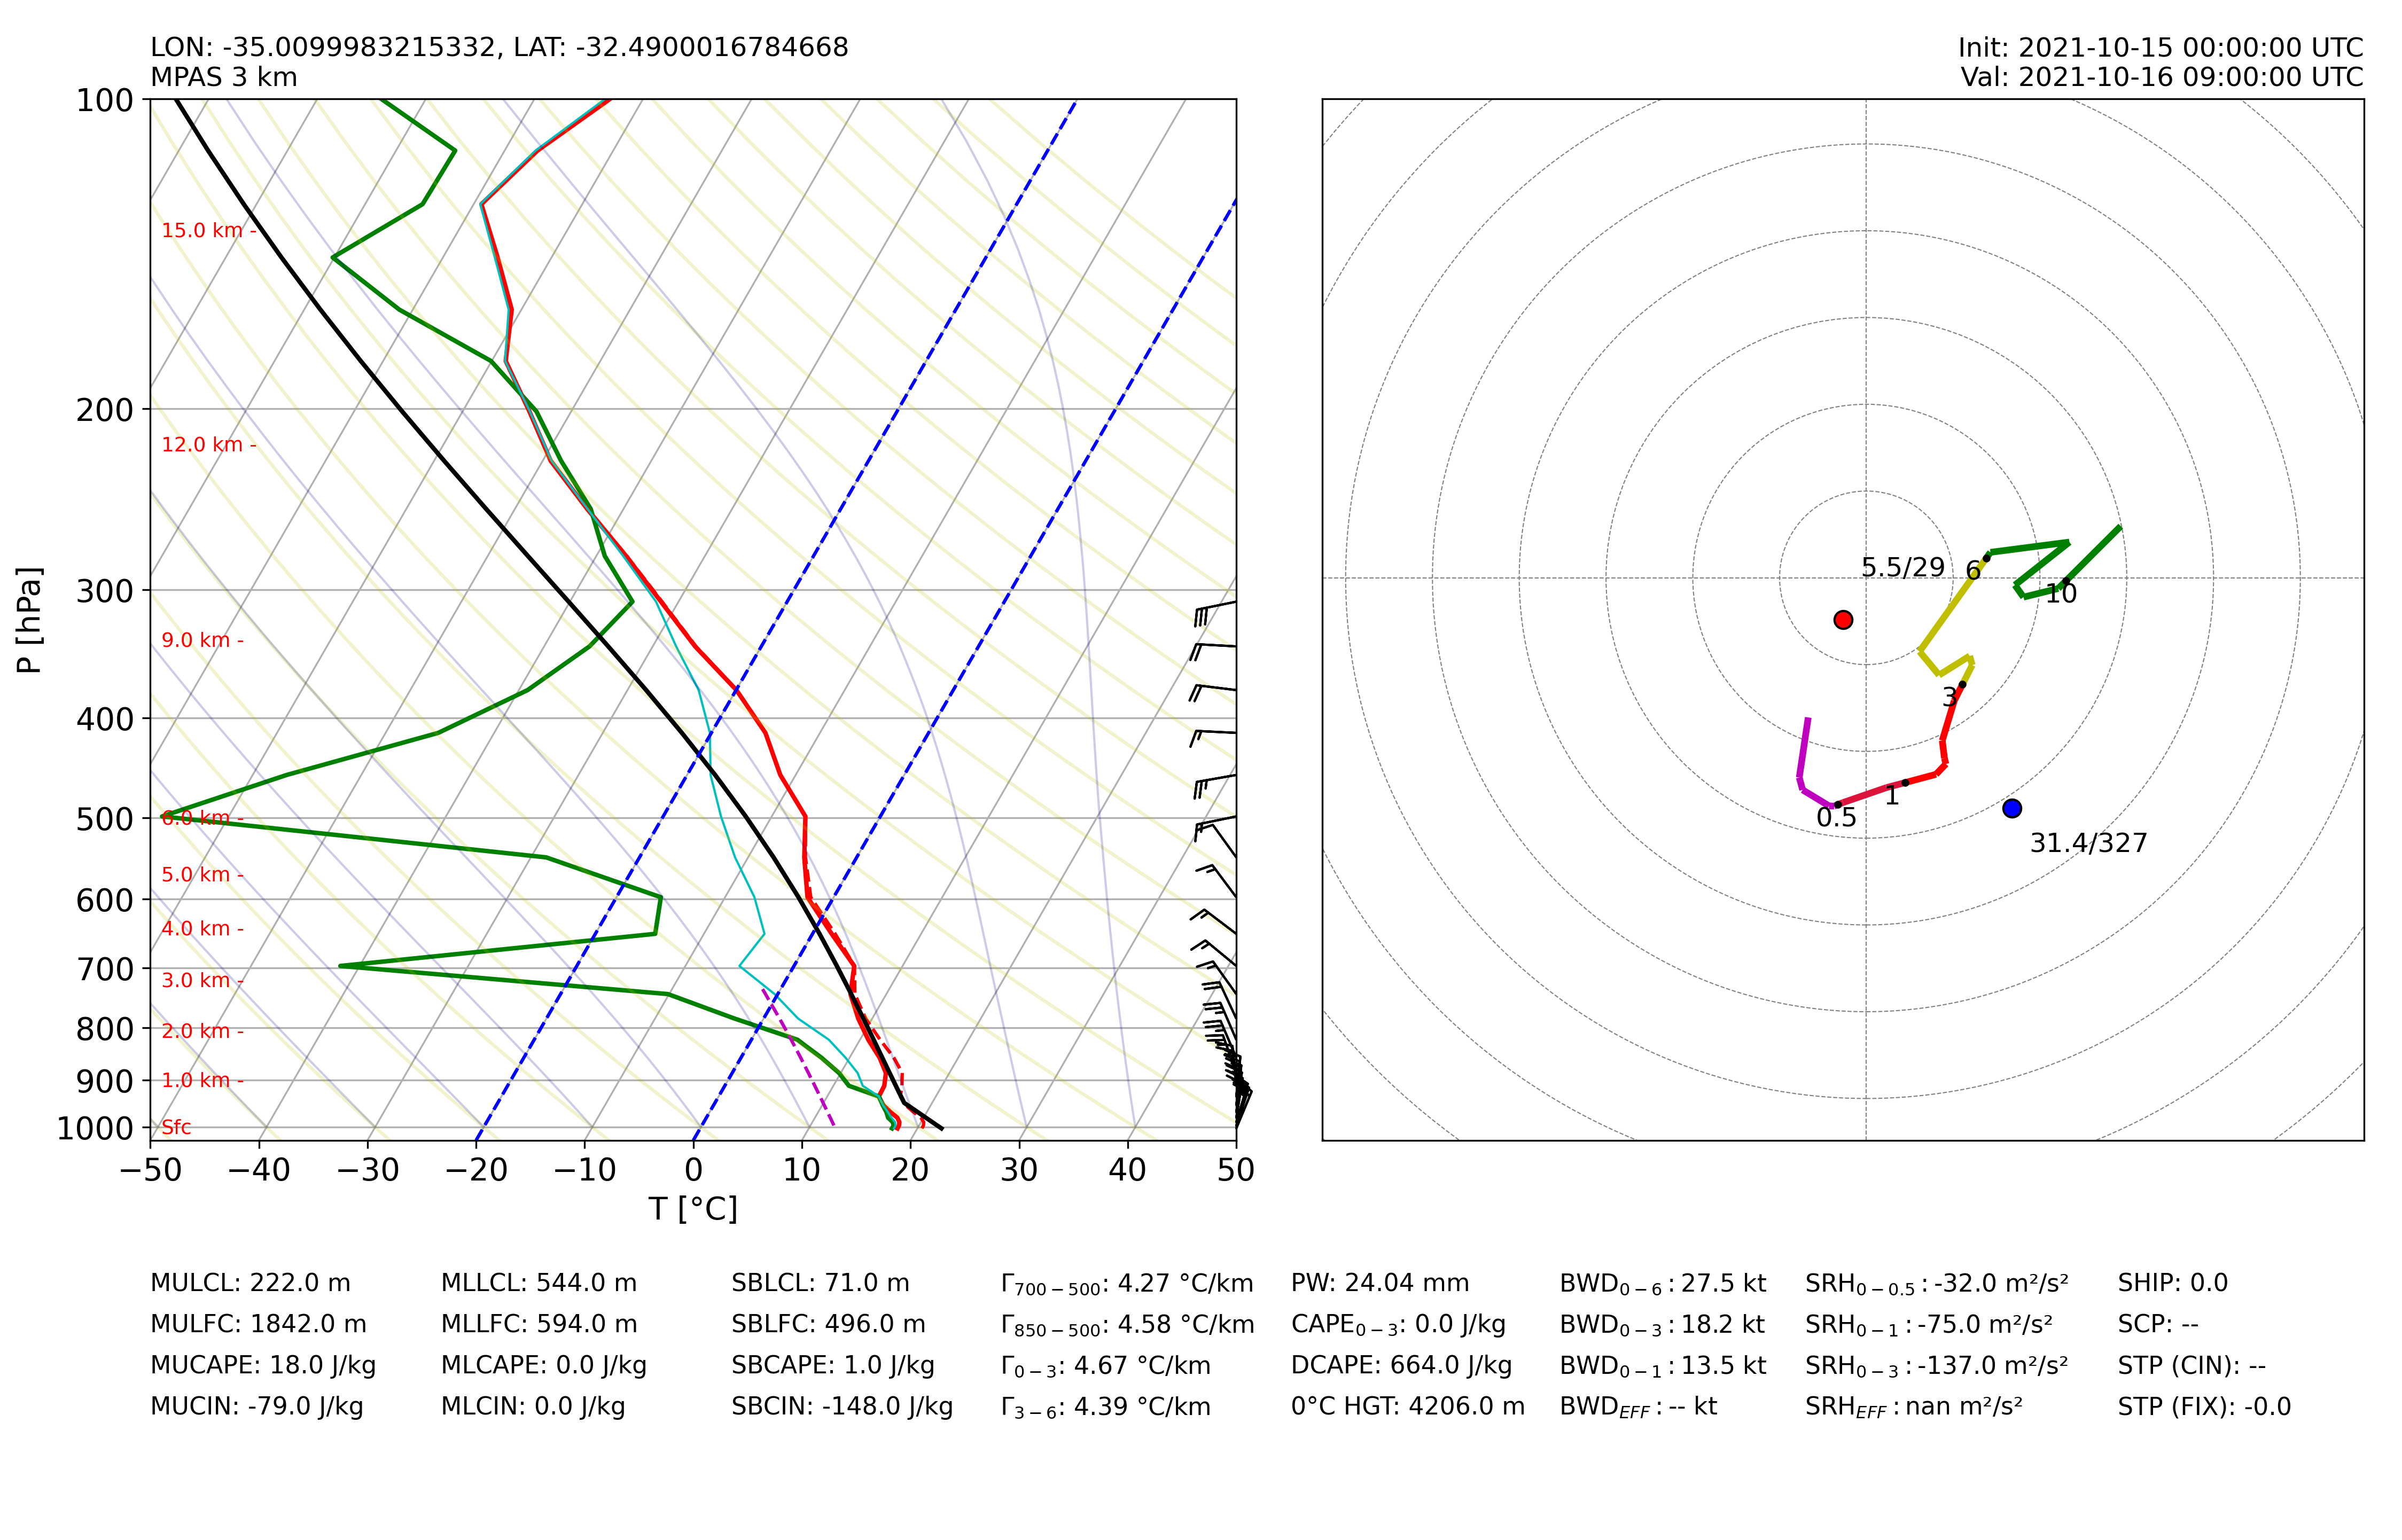Click the 31.4/327 storm motion label
Viewport: 2402px width, 1540px height.
click(x=2088, y=843)
